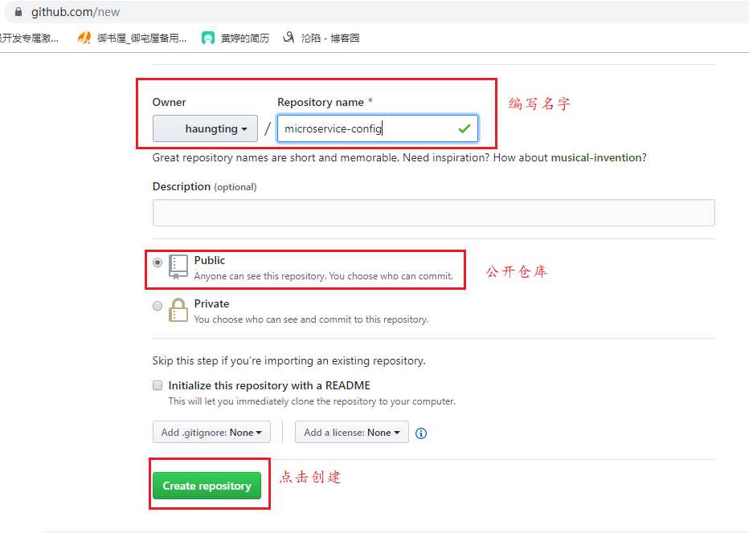Click the Initialize this repository README label
Screen dimensions: 749x537
269,385
